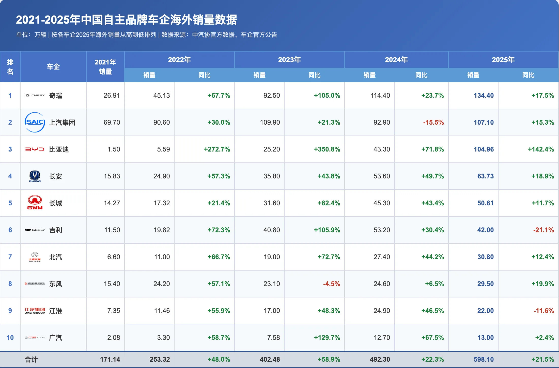This screenshot has width=559, height=368.
Task: Select company name 北汽
Action: pyautogui.click(x=56, y=257)
